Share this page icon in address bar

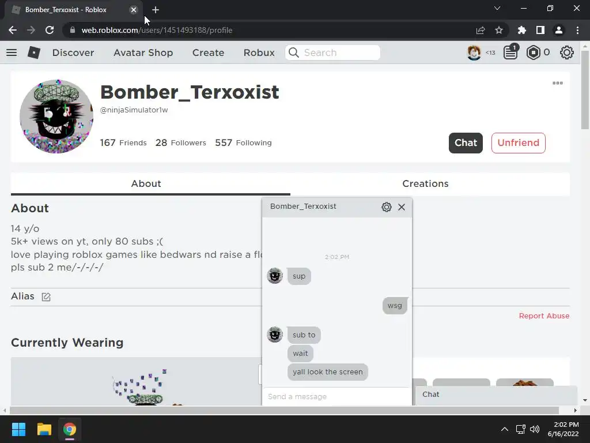[481, 30]
